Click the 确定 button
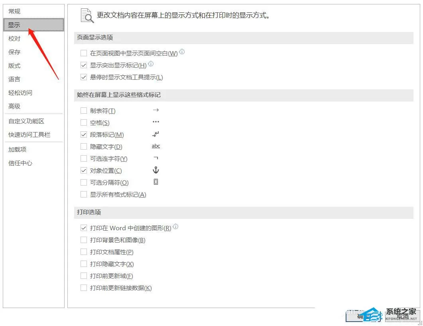The height and width of the screenshot is (326, 423). [x=364, y=316]
